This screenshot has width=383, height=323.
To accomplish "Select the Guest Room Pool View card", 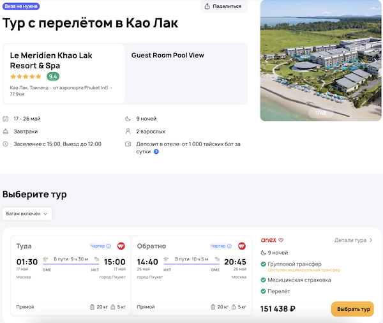I will click(186, 73).
